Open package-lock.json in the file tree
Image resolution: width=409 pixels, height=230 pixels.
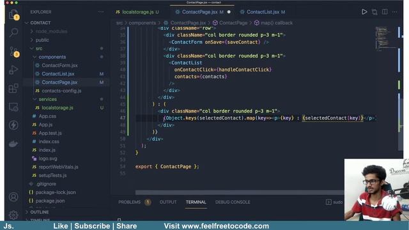pyautogui.click(x=56, y=192)
